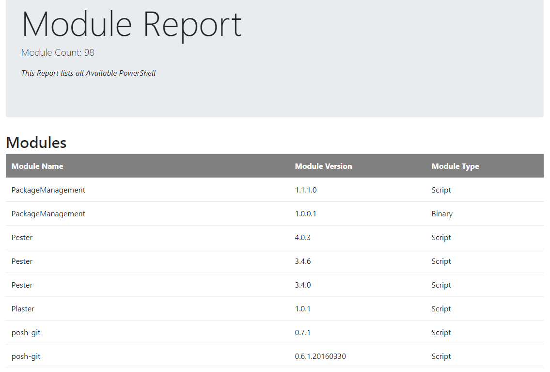The image size is (550, 372).
Task: Click the posh-git version 0.6.1.20160330 cell
Action: 320,356
